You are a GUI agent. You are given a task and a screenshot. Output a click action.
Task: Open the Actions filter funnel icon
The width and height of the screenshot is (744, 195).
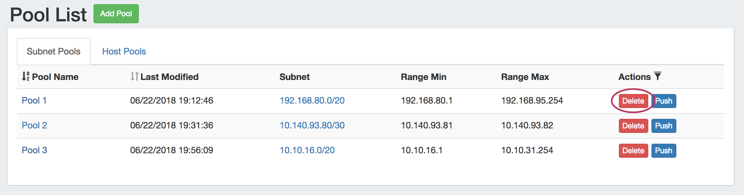658,76
